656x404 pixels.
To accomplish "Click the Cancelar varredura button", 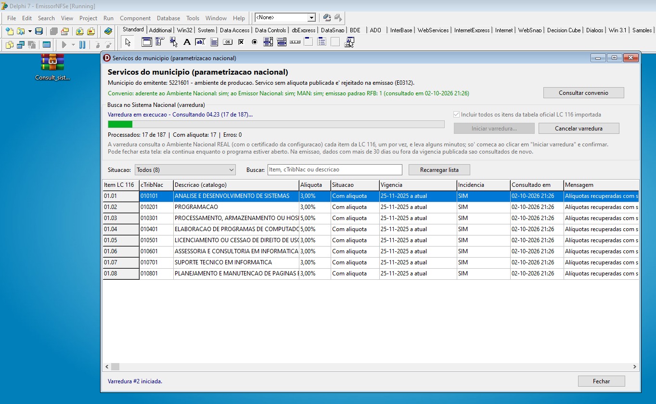I will click(x=579, y=129).
